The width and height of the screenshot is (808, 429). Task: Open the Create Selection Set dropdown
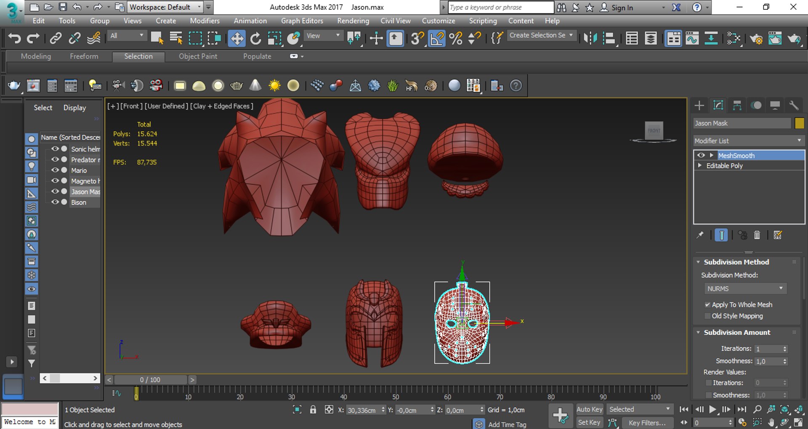pos(541,35)
